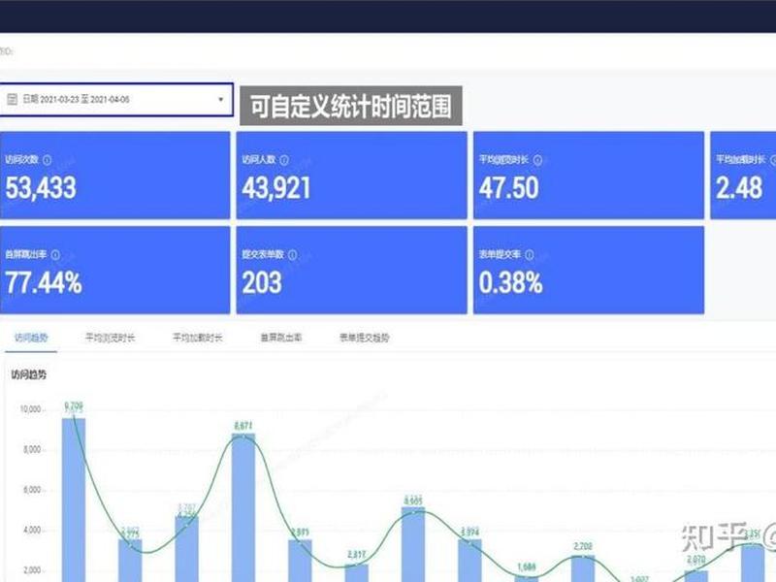The width and height of the screenshot is (776, 582).
Task: Click the 43,921 visitors value
Action: click(276, 188)
